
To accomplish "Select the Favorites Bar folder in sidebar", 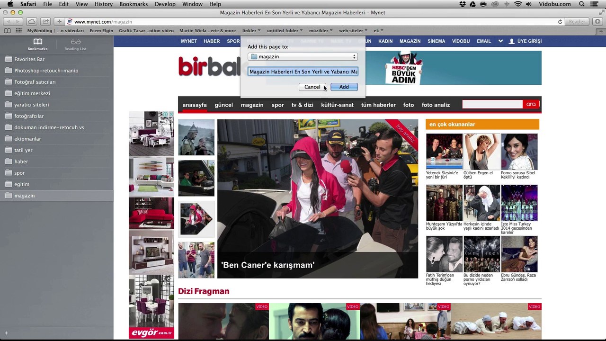I will (57, 59).
